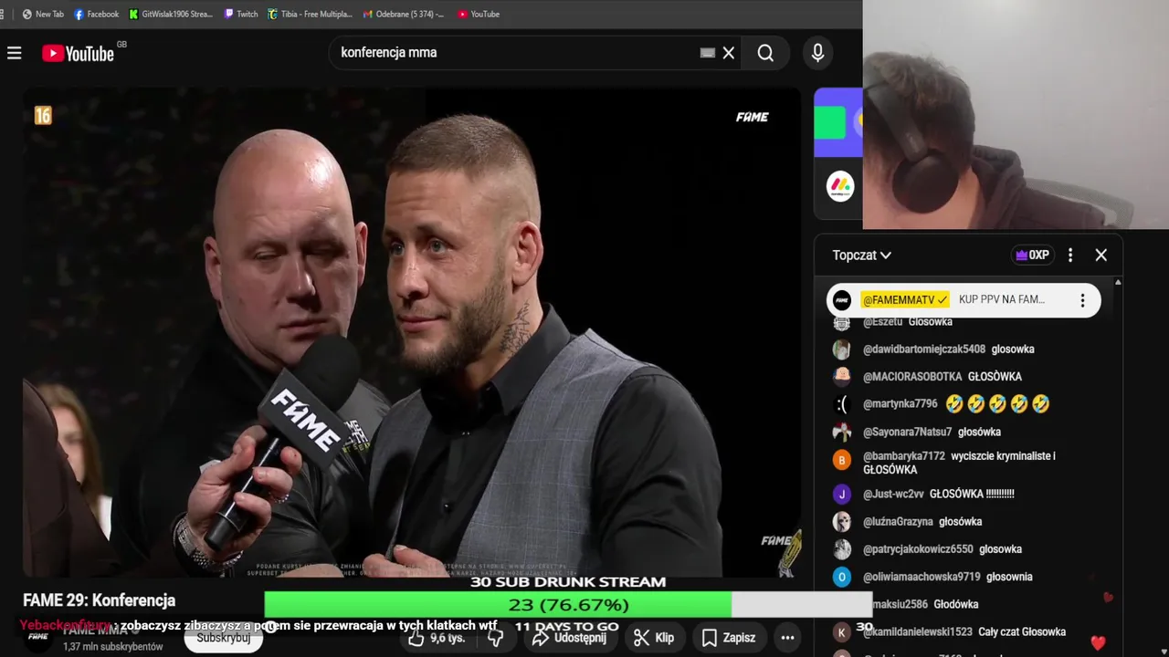Viewport: 1169px width, 657px height.
Task: Dislike the video with thumbs-down
Action: (x=496, y=638)
